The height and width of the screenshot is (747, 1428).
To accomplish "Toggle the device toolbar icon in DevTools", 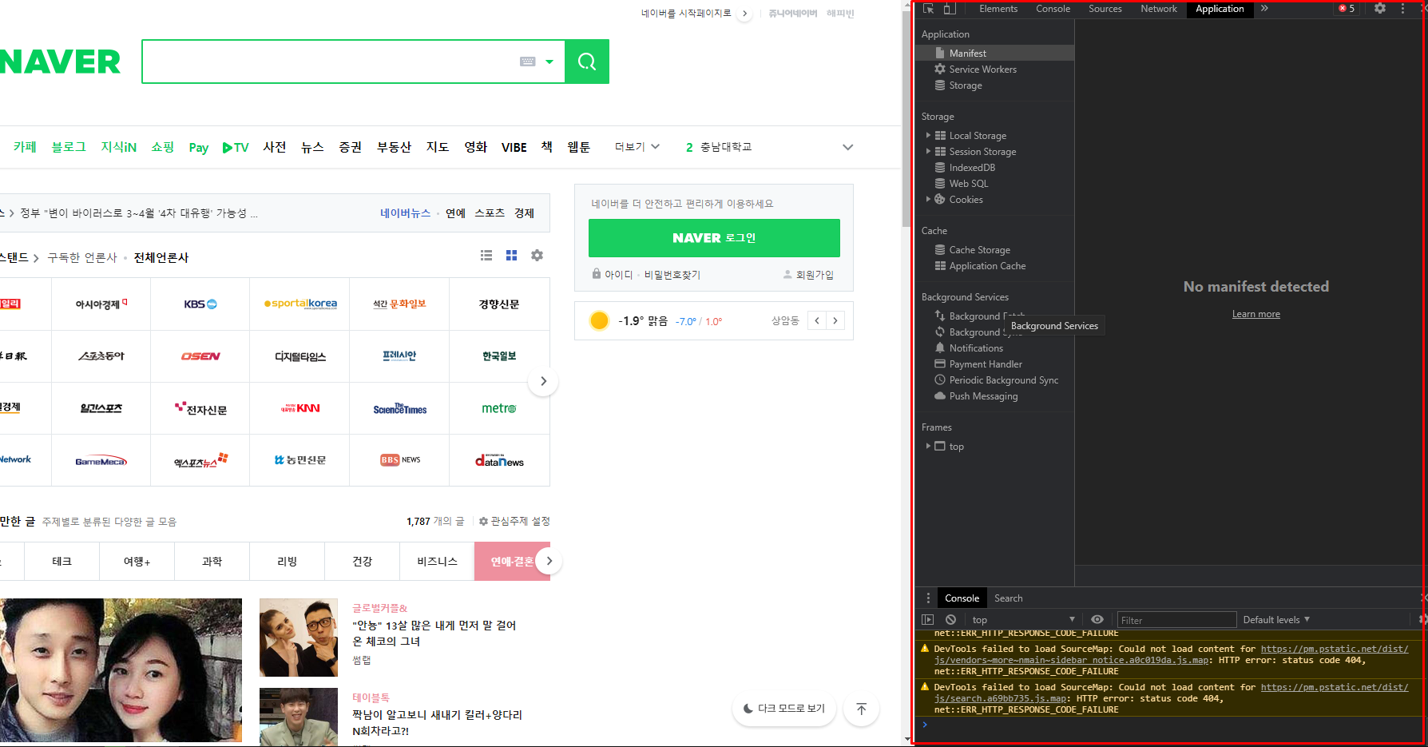I will [x=950, y=9].
